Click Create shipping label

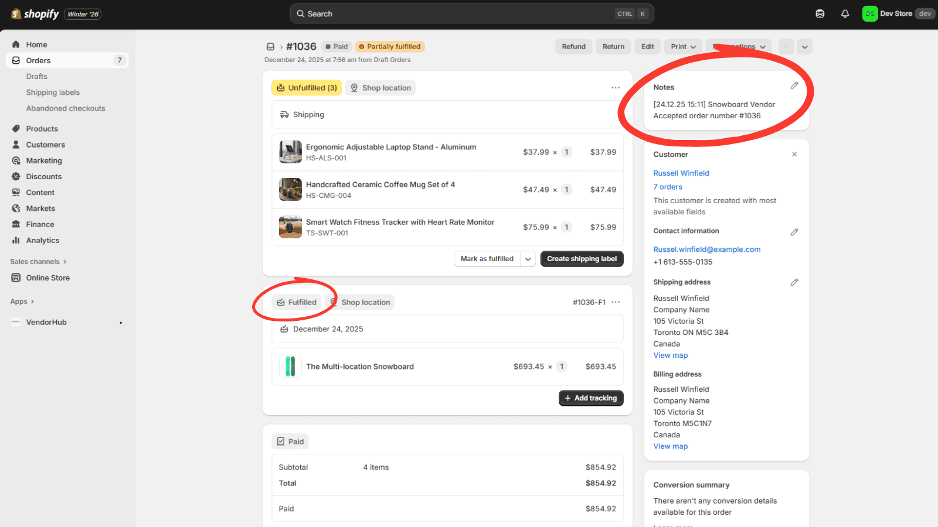(581, 258)
